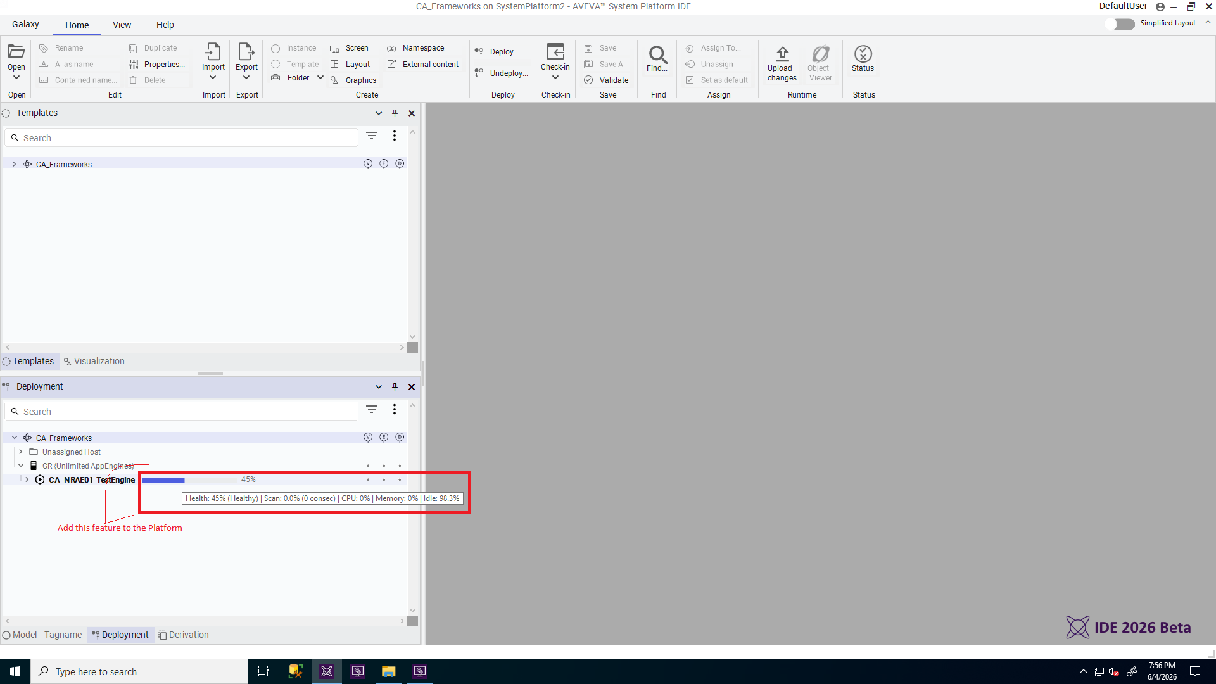Select the Deployment bottom tab
This screenshot has height=684, width=1216.
point(120,635)
